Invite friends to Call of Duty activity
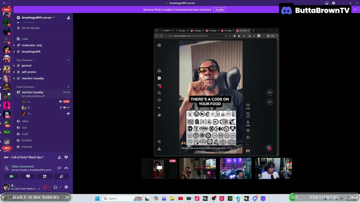The image size is (360, 203). pos(59,157)
